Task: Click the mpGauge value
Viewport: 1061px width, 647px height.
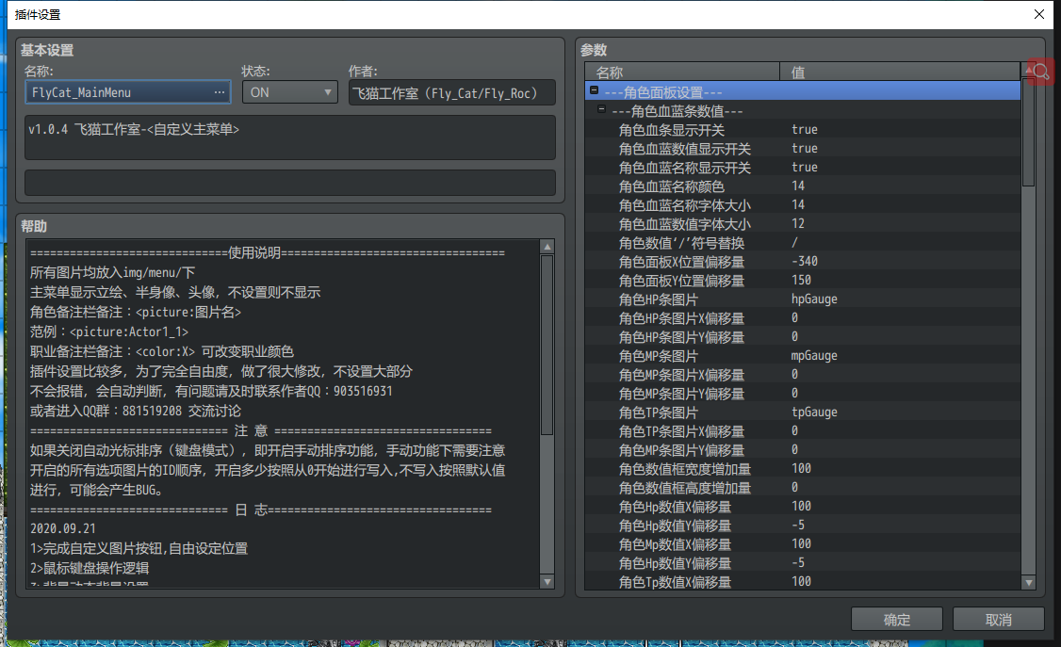Action: [815, 356]
